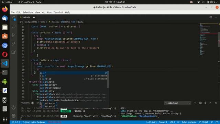Open the Search view in activity bar
This screenshot has width=220, height=124.
click(x=14, y=27)
